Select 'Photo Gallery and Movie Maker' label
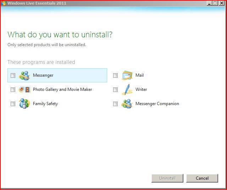Viewport: 227px width, 190px height. click(x=62, y=89)
